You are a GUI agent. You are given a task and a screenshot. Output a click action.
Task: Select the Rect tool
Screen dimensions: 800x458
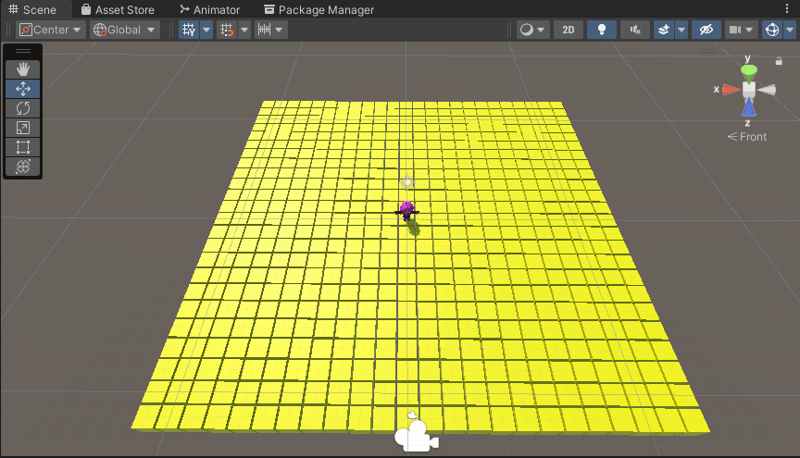coord(23,147)
